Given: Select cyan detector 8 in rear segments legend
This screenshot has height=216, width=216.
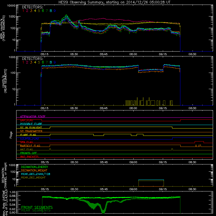Looking at the screenshot, I should [x=51, y=62].
